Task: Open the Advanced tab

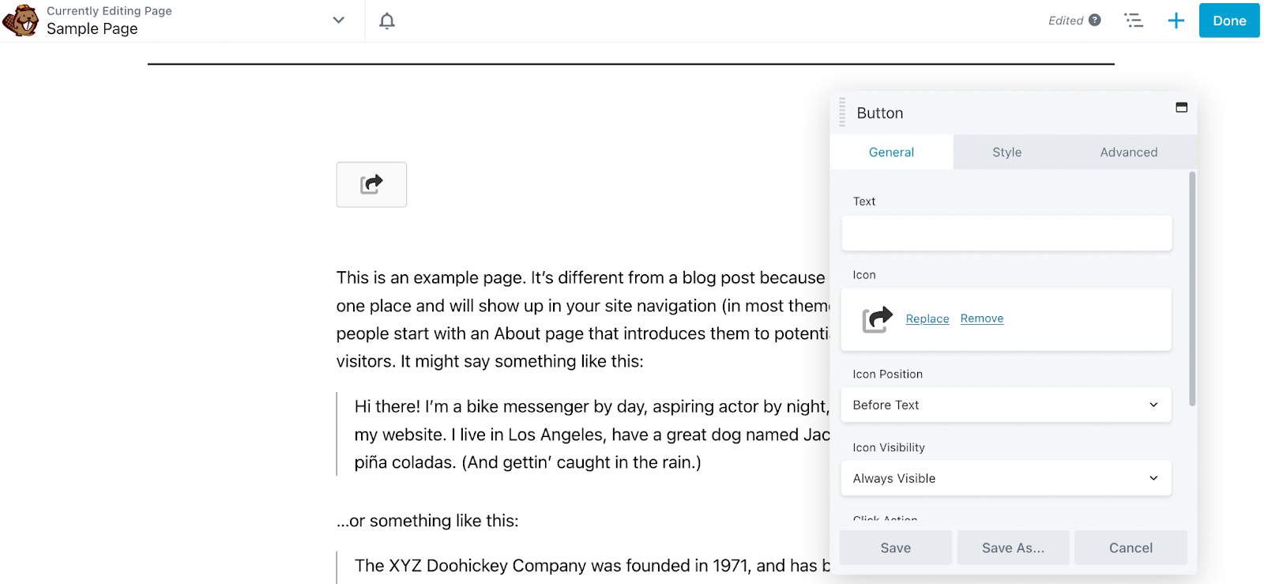Action: [1129, 153]
